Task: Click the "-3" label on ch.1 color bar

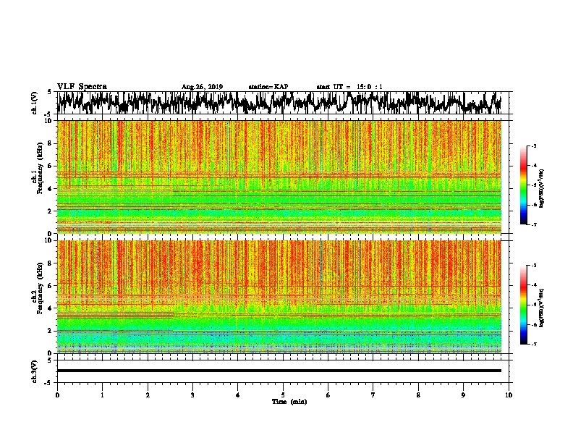Action: (534, 145)
